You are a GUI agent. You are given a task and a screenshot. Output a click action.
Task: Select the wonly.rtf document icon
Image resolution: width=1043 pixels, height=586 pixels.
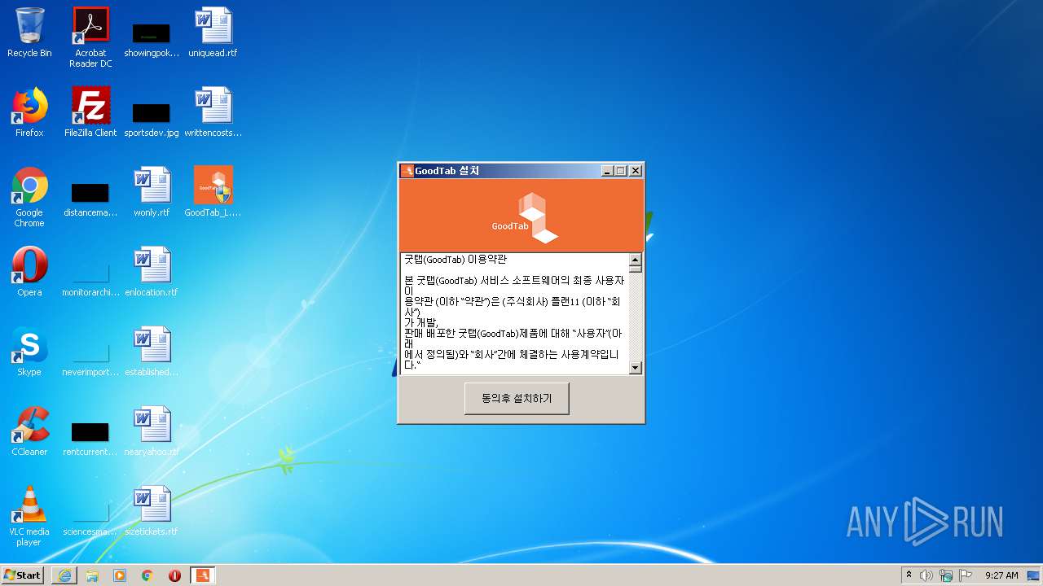point(152,192)
